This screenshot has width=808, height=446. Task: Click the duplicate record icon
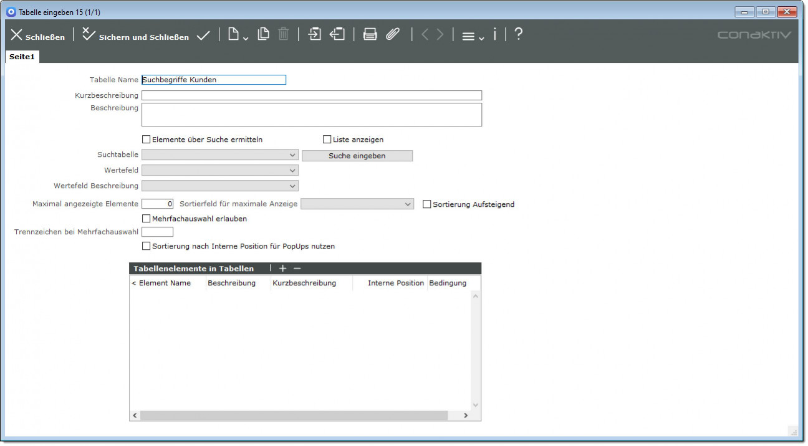point(264,35)
